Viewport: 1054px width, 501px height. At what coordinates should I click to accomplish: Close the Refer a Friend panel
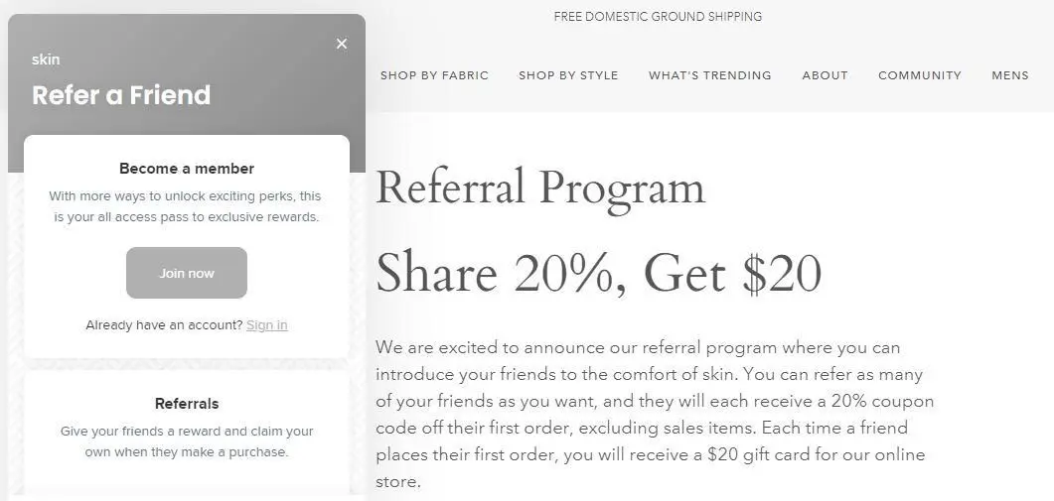click(342, 44)
